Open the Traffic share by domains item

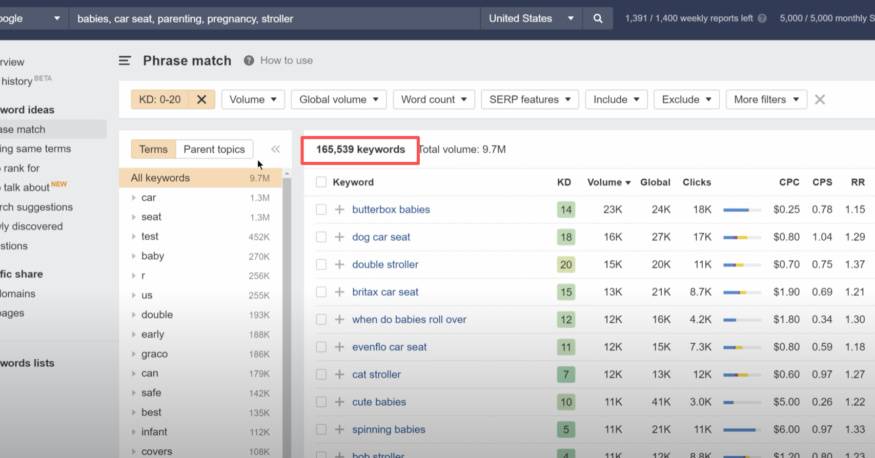pyautogui.click(x=18, y=294)
